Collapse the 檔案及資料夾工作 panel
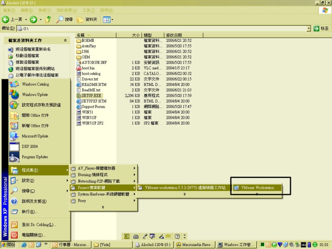 65,41
